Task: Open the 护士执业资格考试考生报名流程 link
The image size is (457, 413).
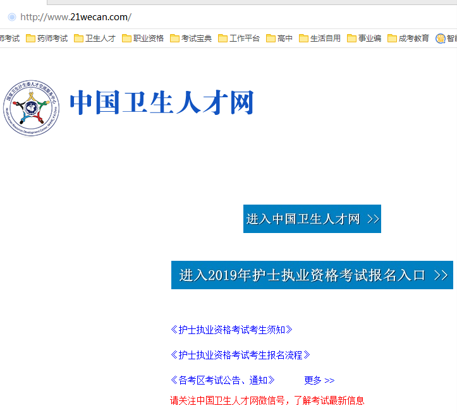Action: (x=240, y=355)
